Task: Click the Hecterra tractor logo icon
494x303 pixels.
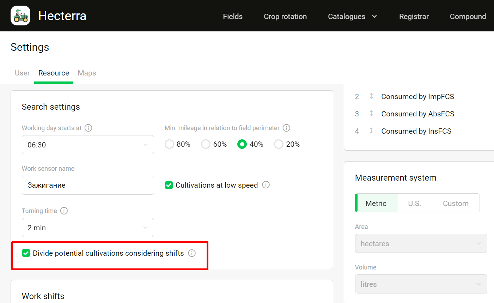Action: pos(20,16)
